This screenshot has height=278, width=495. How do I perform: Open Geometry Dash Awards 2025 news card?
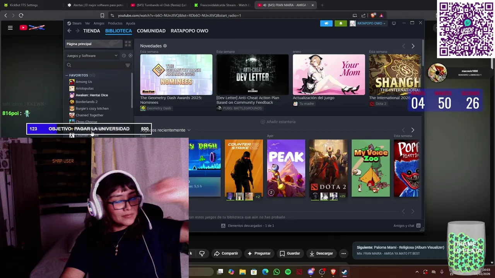176,75
